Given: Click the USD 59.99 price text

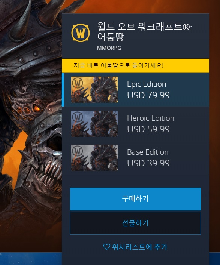Looking at the screenshot, I should tap(148, 129).
